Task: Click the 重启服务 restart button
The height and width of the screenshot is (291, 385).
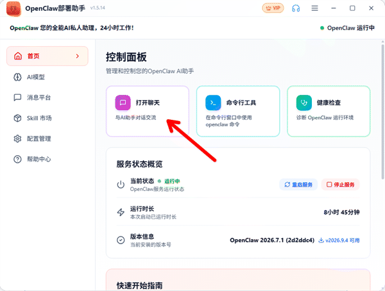Action: click(x=298, y=185)
